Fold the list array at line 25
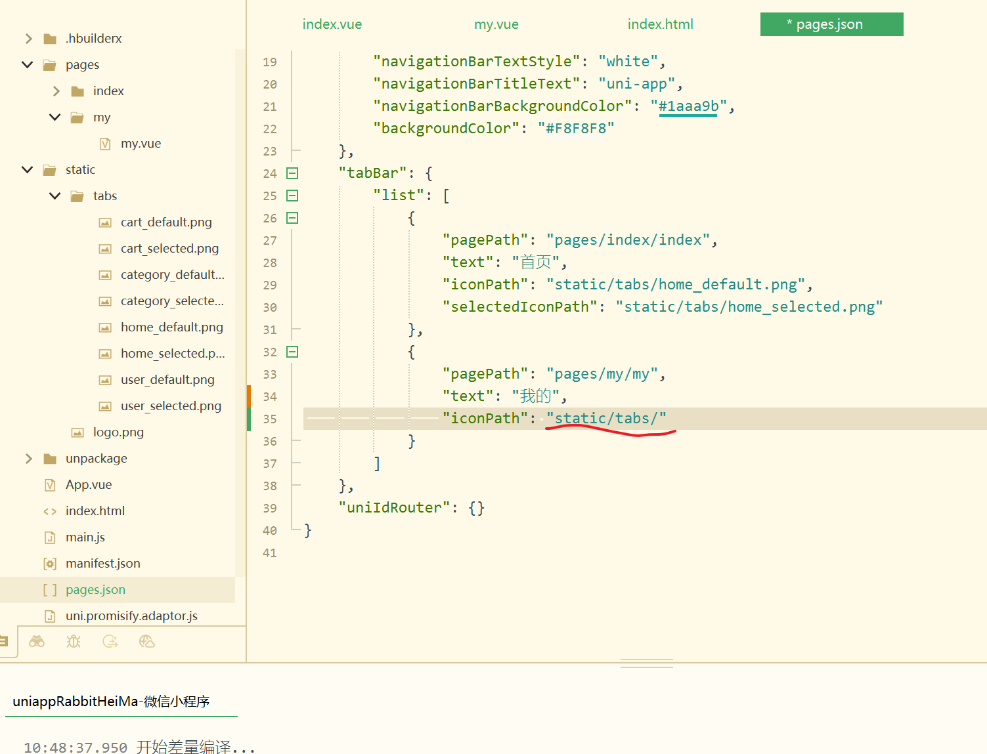The height and width of the screenshot is (754, 987). [292, 196]
